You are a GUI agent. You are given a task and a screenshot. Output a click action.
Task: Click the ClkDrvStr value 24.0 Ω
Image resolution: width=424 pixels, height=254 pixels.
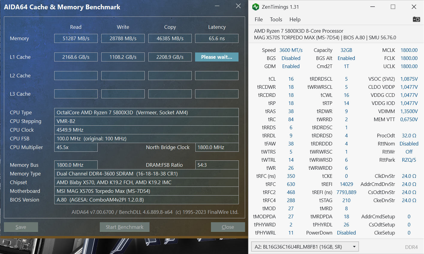coord(409,176)
